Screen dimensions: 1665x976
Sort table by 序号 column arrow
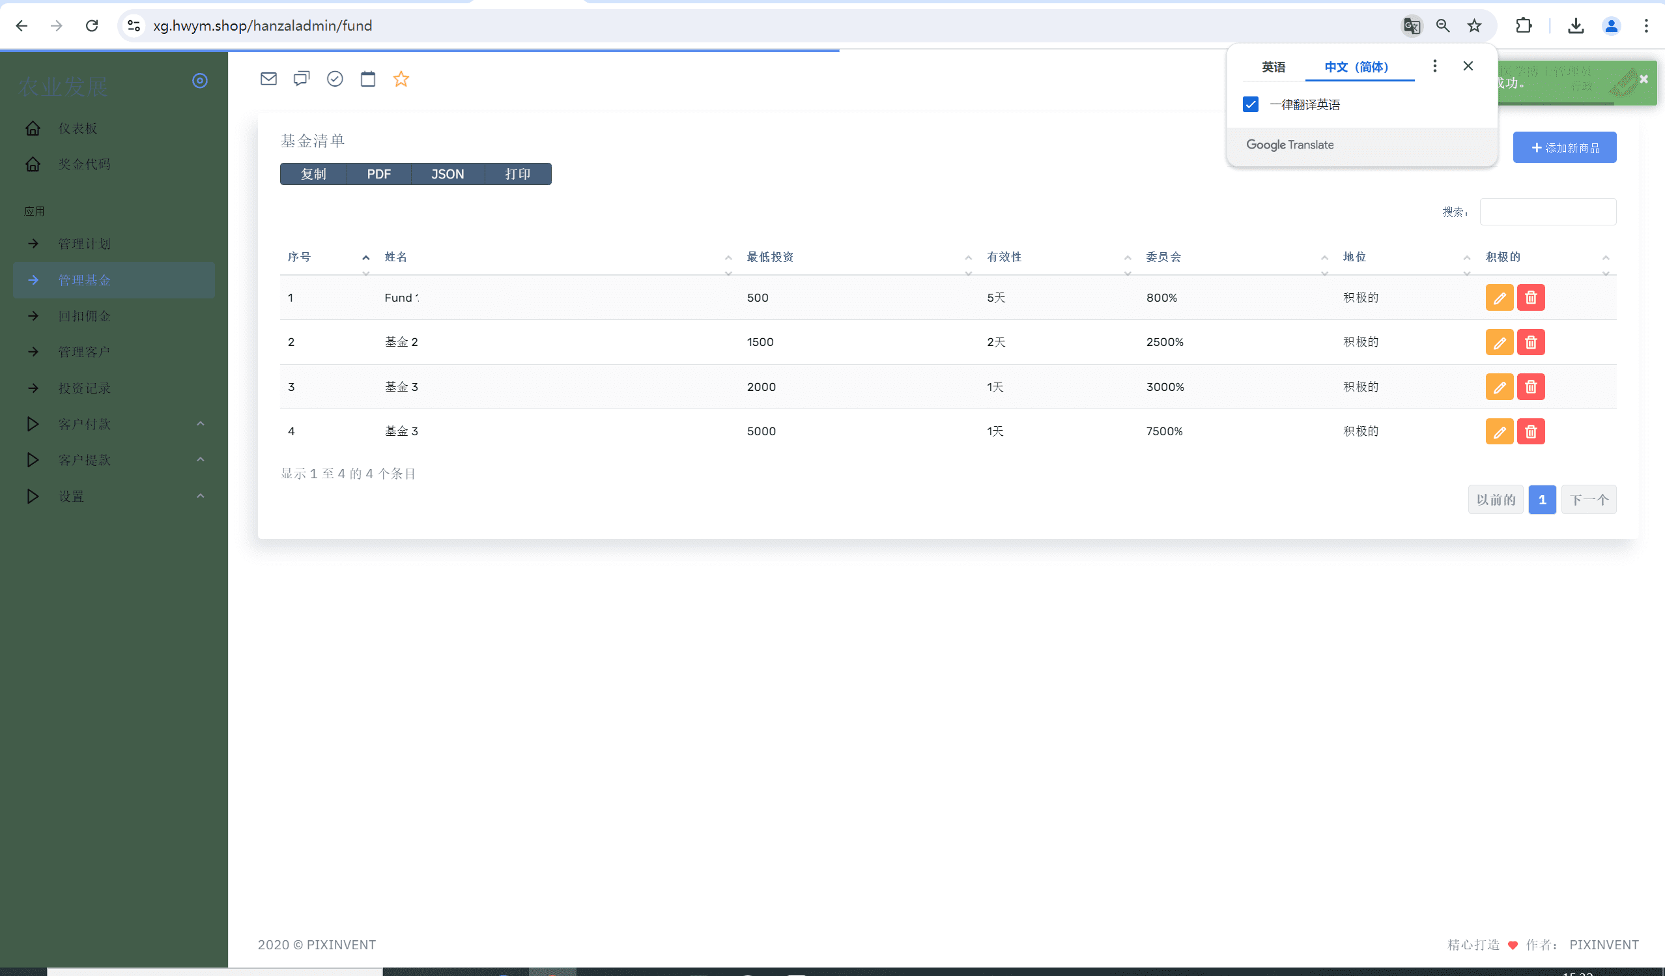point(365,258)
